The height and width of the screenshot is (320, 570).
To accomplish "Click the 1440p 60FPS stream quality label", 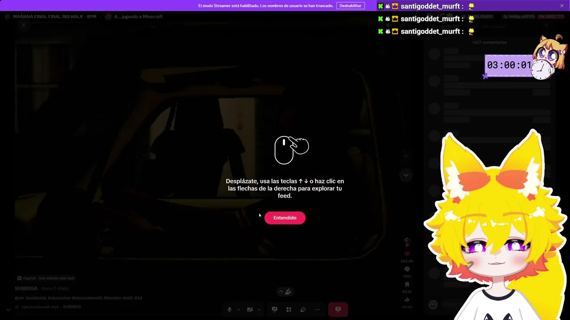I will [518, 16].
